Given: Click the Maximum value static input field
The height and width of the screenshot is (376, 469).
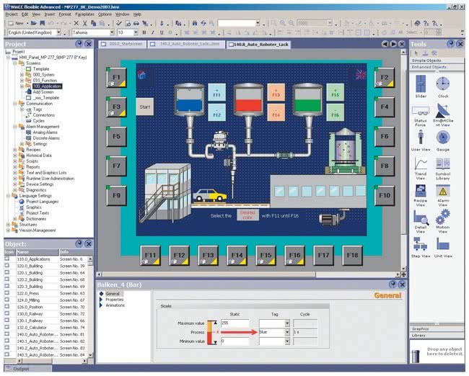Looking at the screenshot, I should (234, 323).
